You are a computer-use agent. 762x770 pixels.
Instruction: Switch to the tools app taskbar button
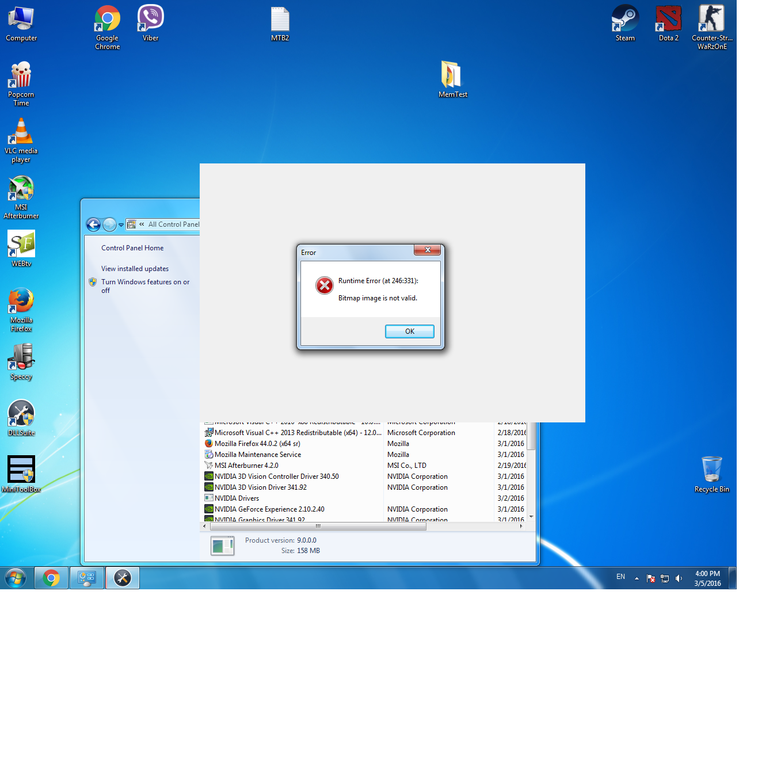coord(123,578)
